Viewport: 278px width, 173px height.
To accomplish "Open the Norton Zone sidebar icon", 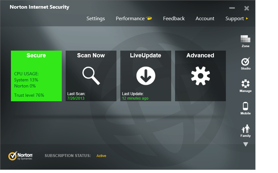I will click(246, 39).
